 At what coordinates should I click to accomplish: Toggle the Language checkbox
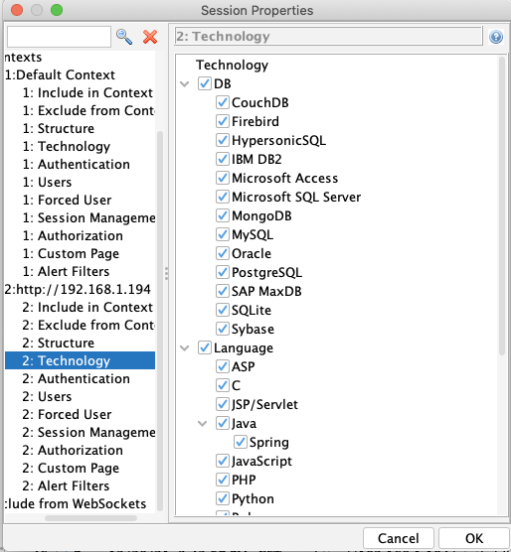coord(205,347)
